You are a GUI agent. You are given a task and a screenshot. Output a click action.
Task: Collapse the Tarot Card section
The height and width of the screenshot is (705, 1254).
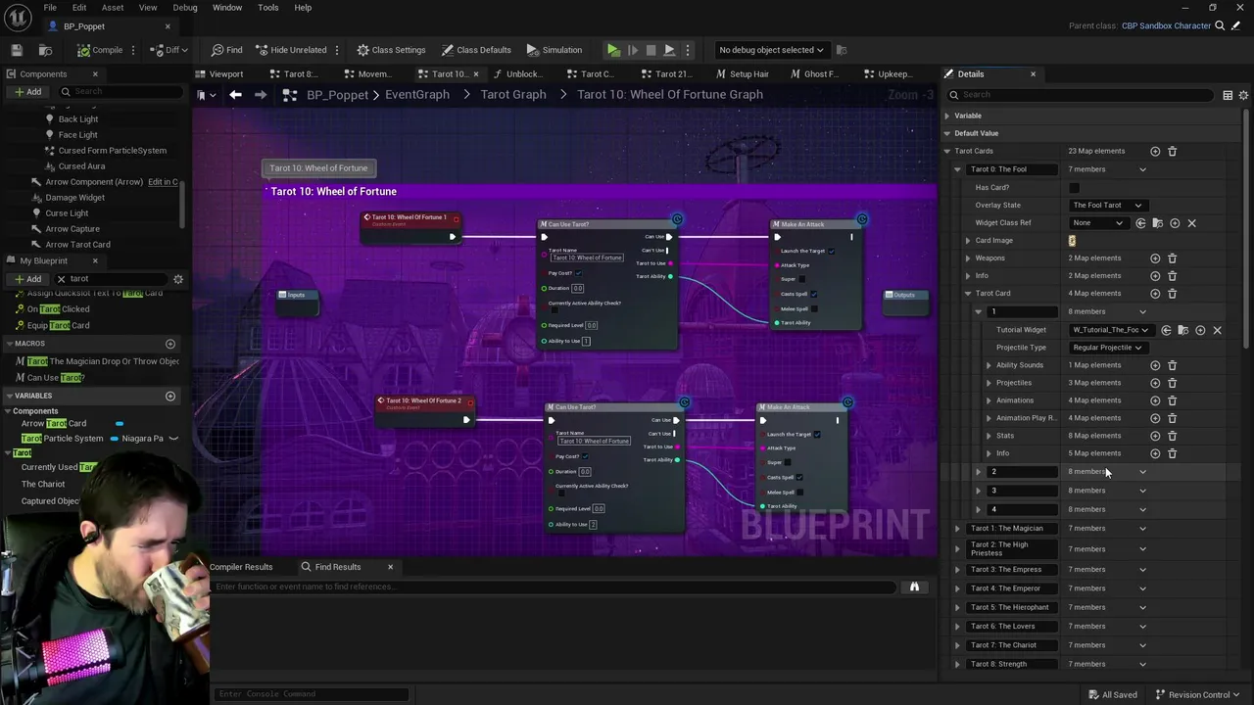pos(968,294)
